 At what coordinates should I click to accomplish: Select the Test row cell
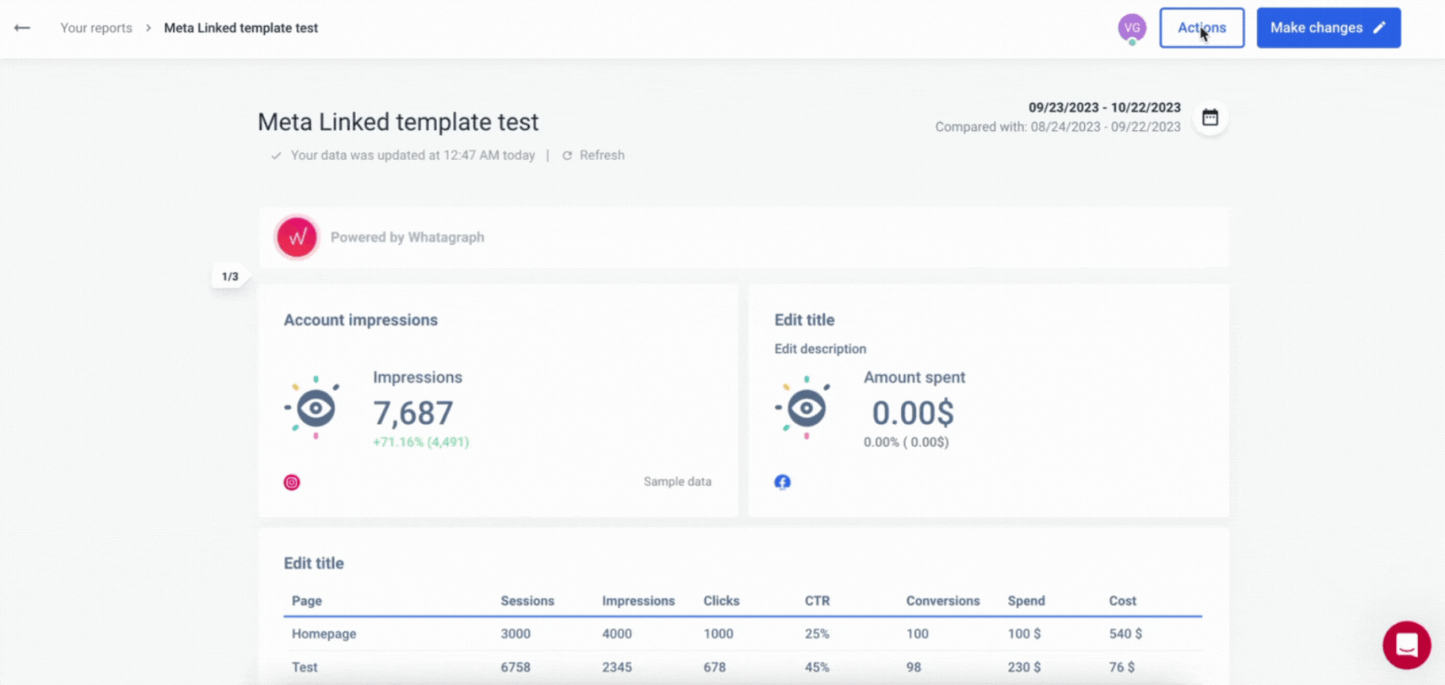[305, 668]
